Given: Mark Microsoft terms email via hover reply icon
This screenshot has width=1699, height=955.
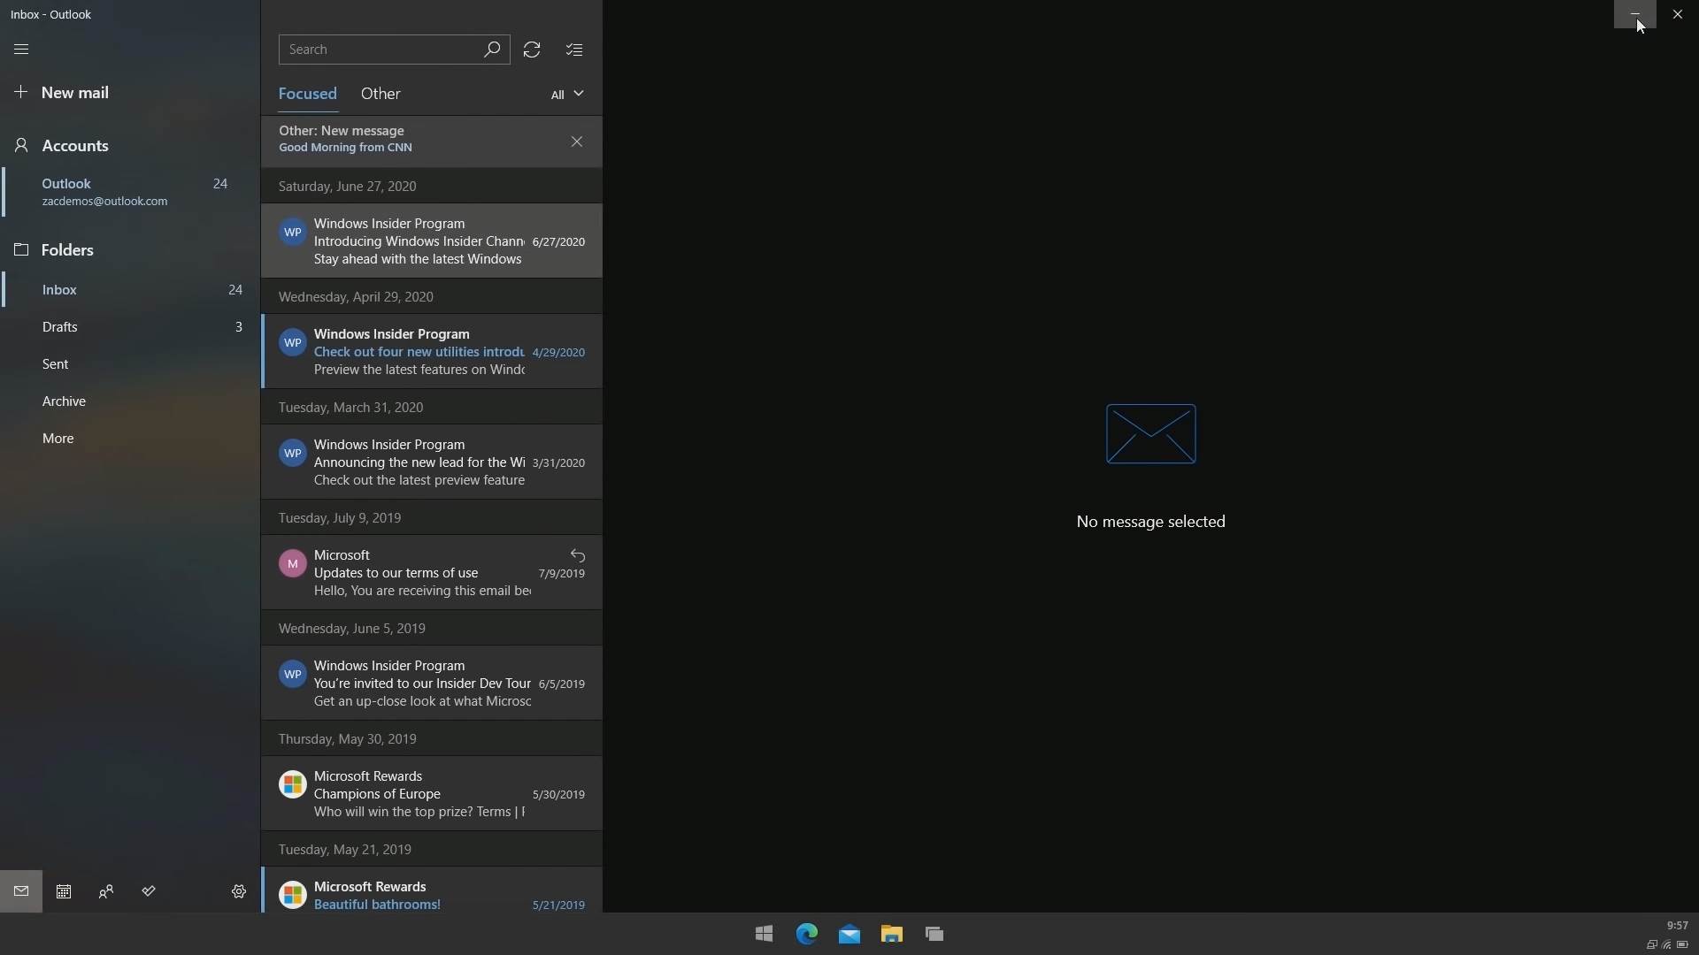Looking at the screenshot, I should point(577,555).
